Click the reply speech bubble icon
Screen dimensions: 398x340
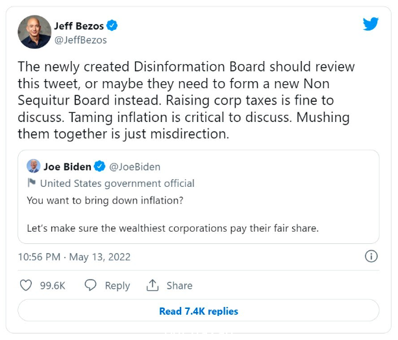(90, 285)
